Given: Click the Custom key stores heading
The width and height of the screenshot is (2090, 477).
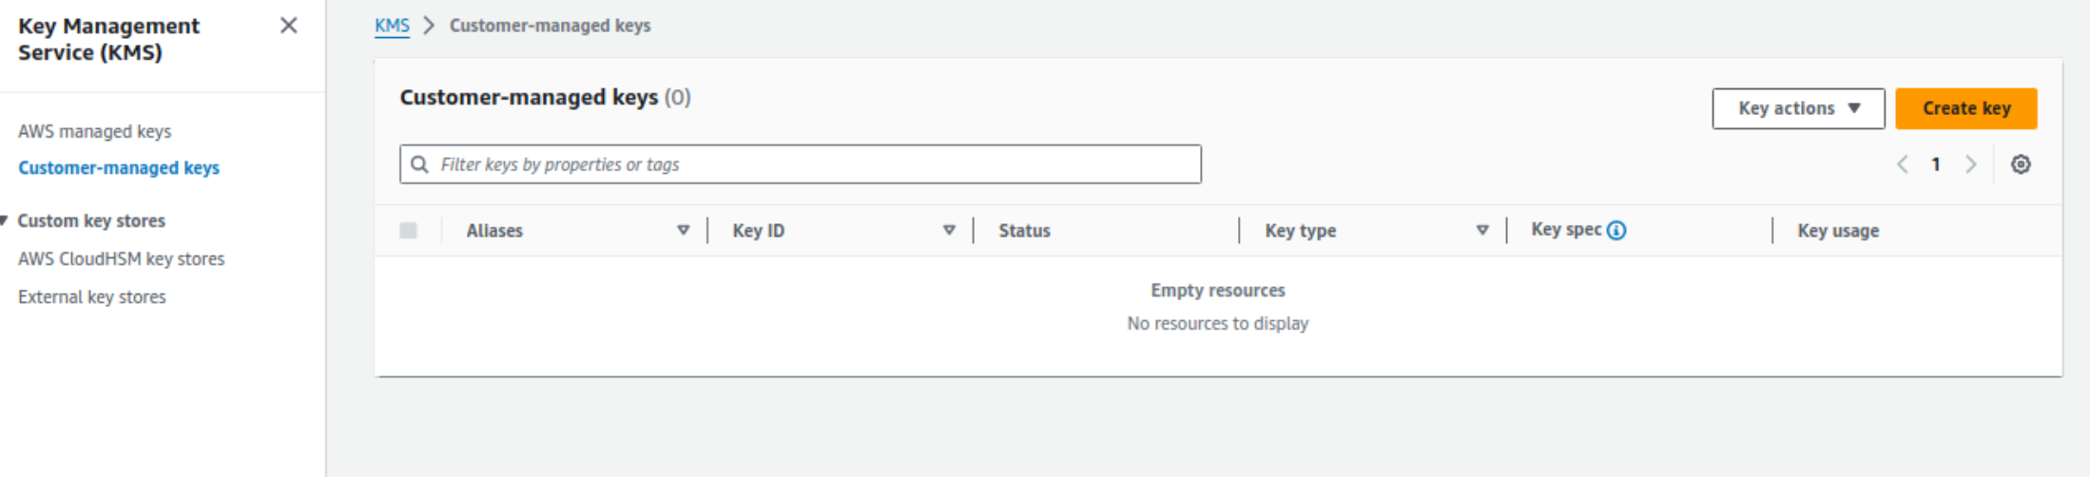Looking at the screenshot, I should click(91, 220).
